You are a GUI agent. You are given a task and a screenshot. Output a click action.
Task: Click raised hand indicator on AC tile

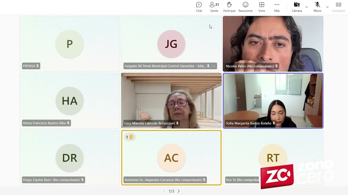pyautogui.click(x=129, y=137)
